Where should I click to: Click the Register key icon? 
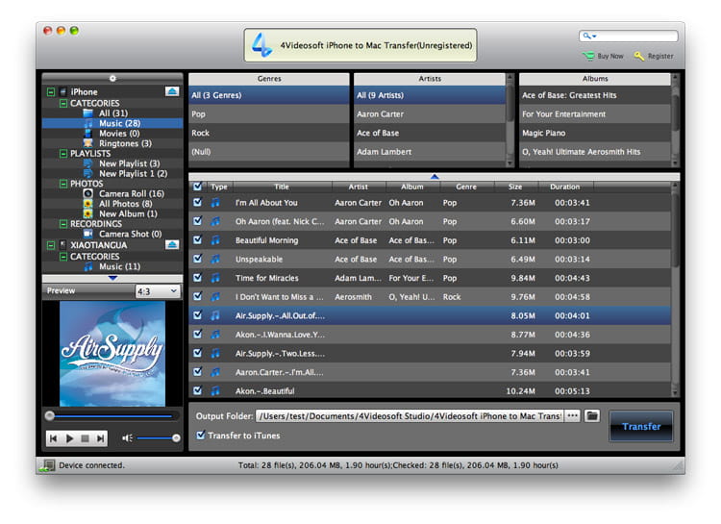638,56
